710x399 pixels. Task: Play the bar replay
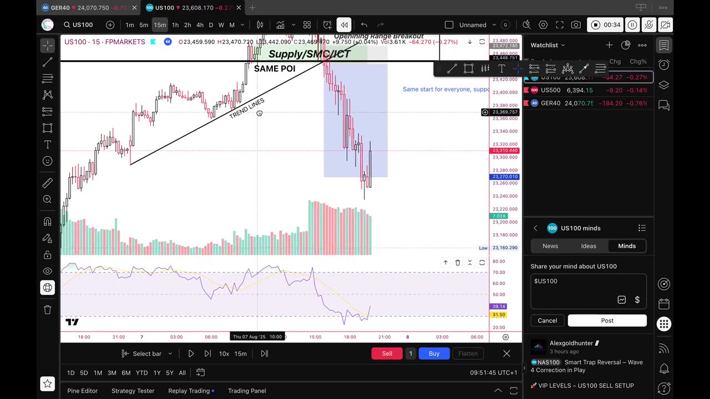(191, 354)
